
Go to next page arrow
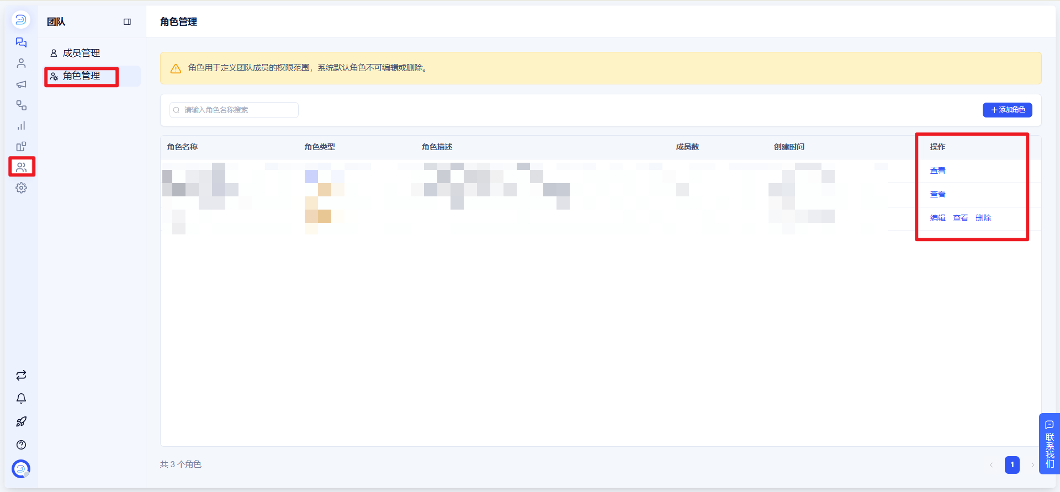[x=1032, y=465]
